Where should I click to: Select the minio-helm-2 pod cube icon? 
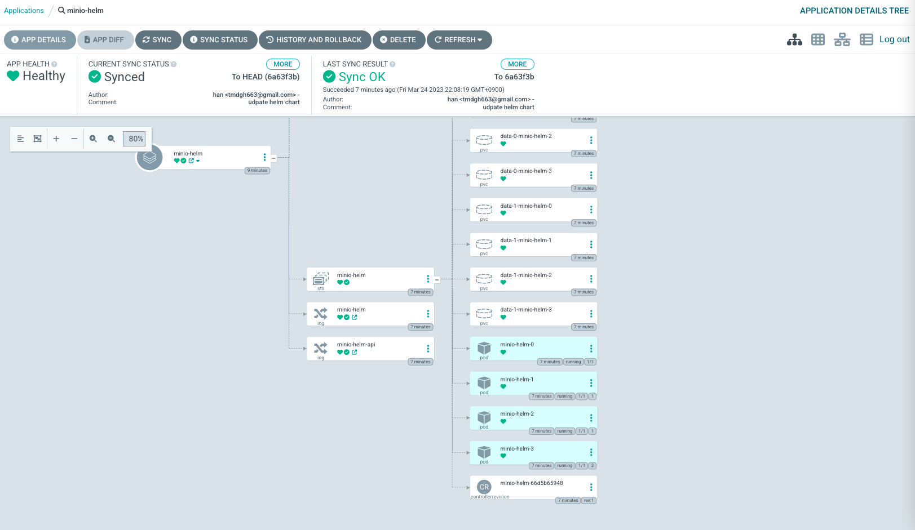[x=484, y=417]
